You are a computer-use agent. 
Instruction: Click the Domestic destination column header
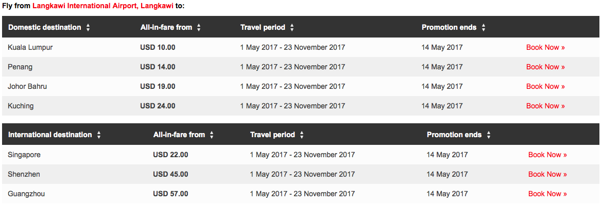click(44, 28)
